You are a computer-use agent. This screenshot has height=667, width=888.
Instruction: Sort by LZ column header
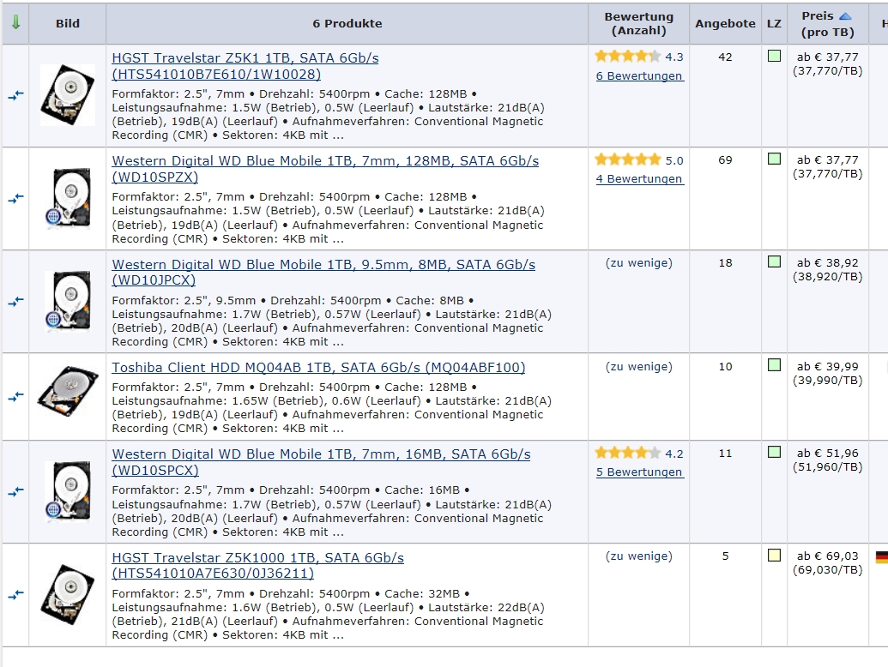pyautogui.click(x=774, y=24)
